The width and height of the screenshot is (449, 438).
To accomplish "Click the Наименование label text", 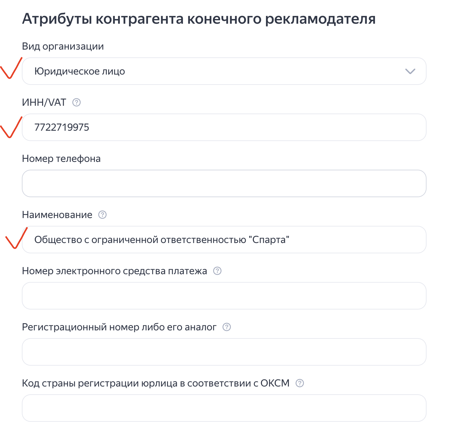I will tap(57, 215).
